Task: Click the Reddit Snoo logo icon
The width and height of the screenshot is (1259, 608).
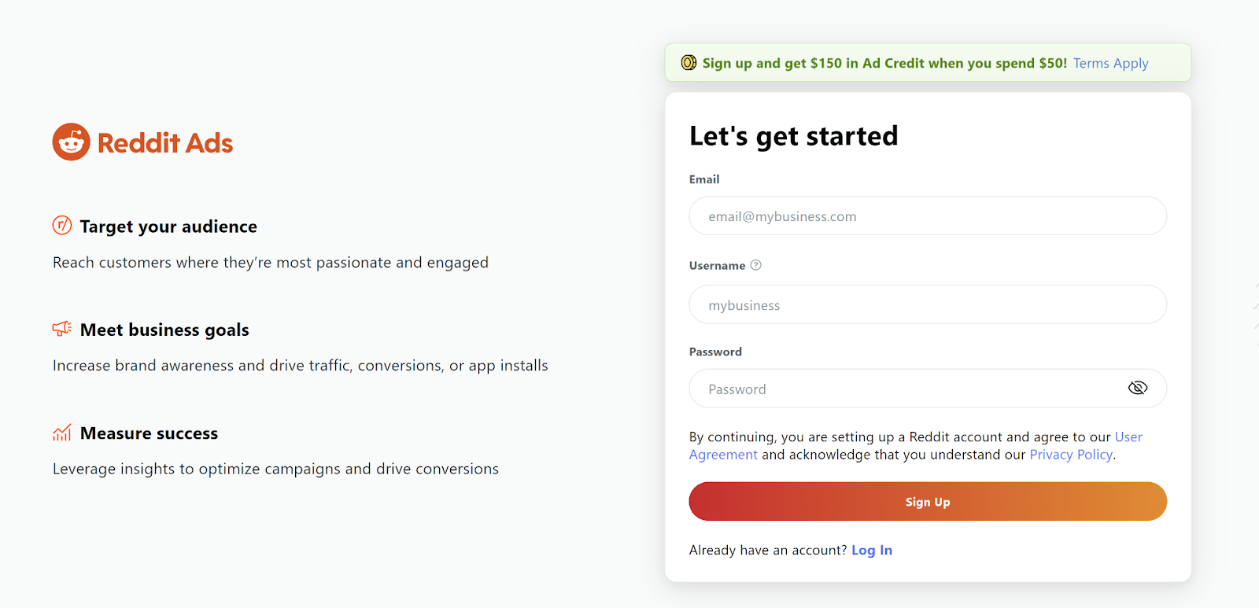Action: (x=72, y=142)
